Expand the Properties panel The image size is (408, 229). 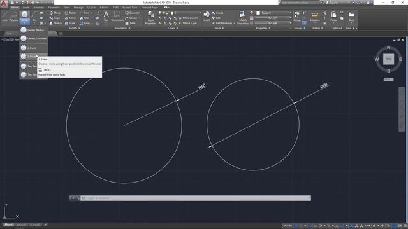[x=263, y=28]
